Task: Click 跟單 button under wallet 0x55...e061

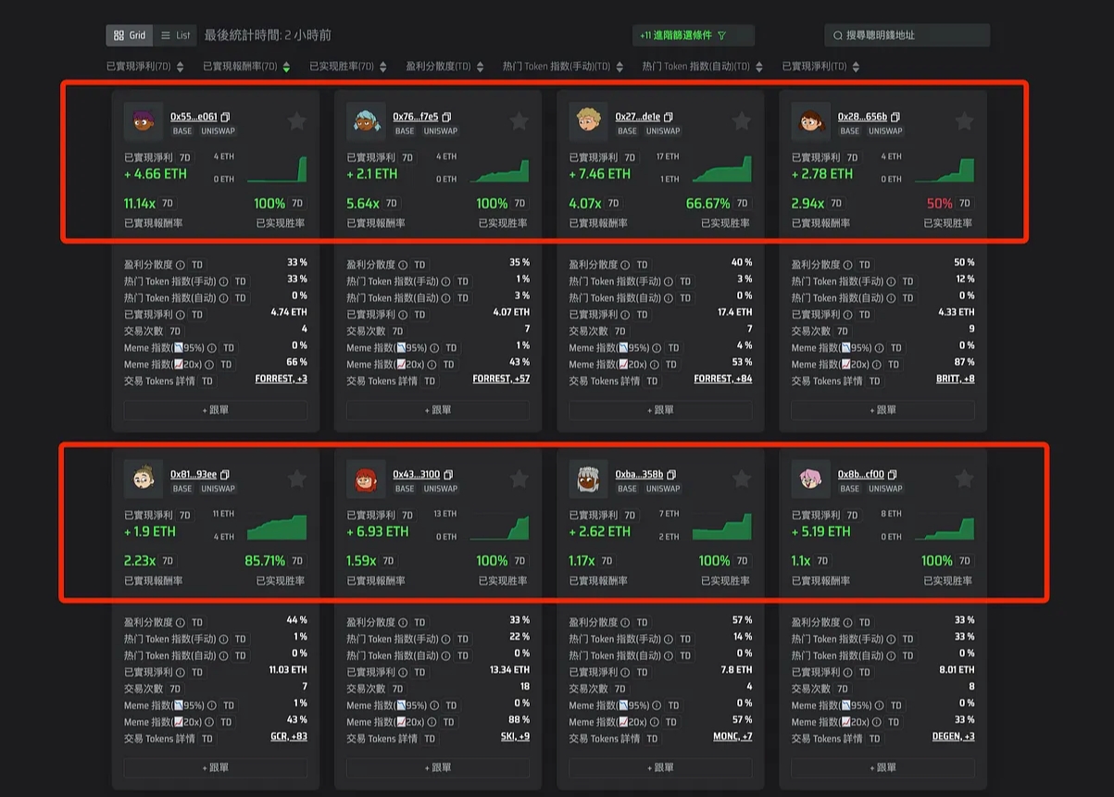Action: click(215, 410)
